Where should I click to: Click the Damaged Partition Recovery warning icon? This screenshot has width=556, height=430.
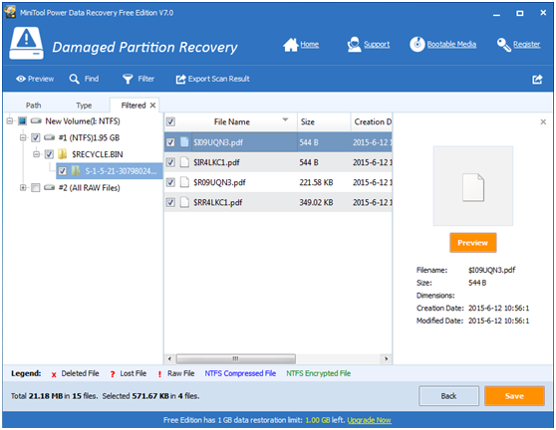(26, 43)
